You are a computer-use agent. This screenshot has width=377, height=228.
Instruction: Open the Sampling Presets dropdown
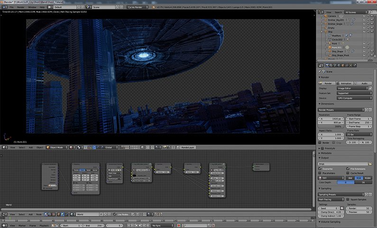click(341, 194)
